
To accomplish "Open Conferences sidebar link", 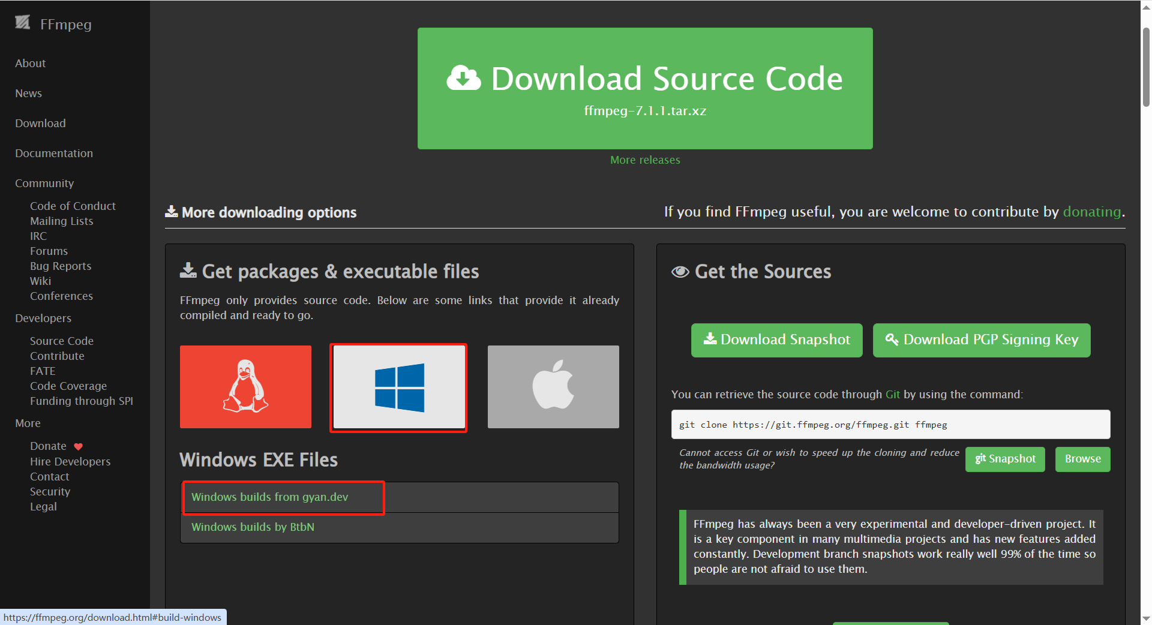I will point(61,296).
